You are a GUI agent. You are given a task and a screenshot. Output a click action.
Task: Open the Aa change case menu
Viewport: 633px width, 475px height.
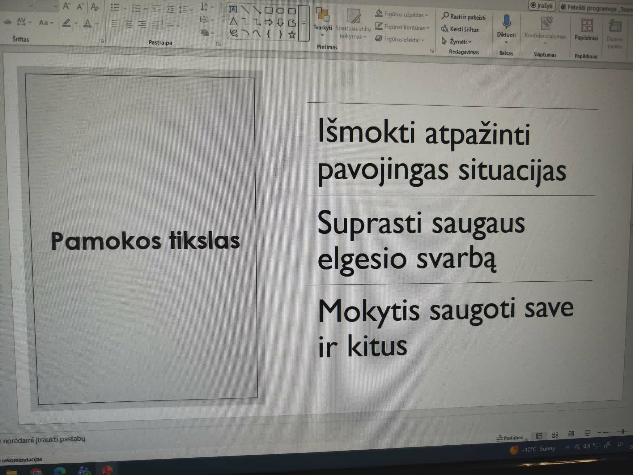coord(46,23)
